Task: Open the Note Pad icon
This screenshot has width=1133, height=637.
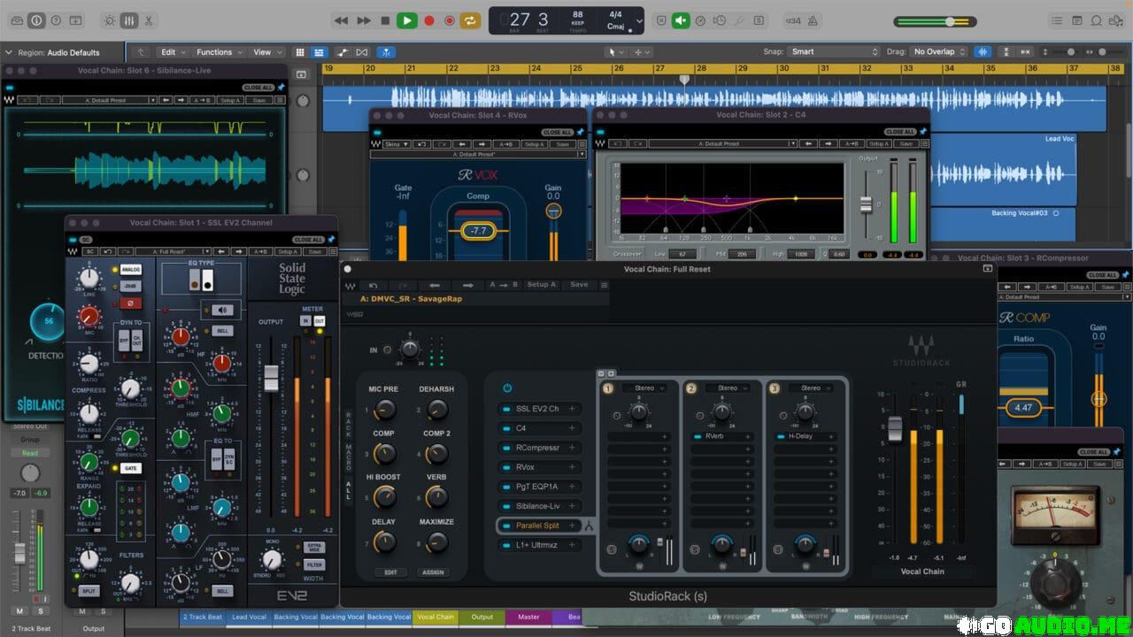Action: (1077, 20)
